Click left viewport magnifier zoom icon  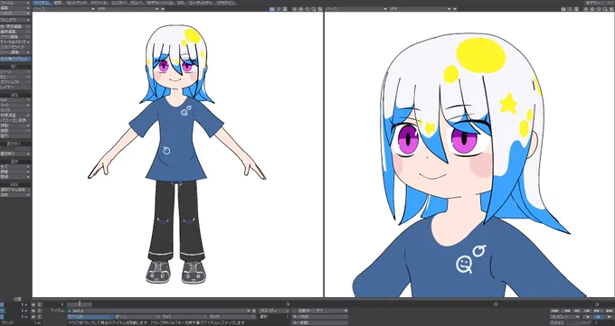coord(314,9)
